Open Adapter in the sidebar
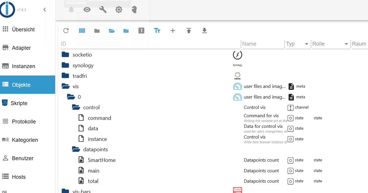Screen dimensions: 368x193 (28, 48)
